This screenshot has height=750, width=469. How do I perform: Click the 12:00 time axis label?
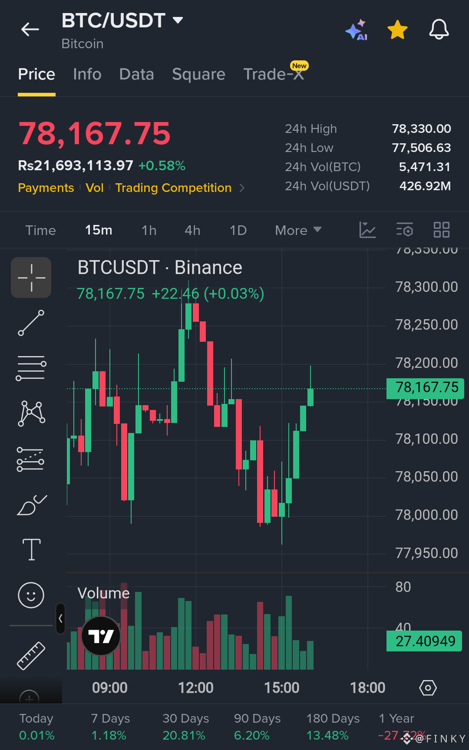[196, 688]
